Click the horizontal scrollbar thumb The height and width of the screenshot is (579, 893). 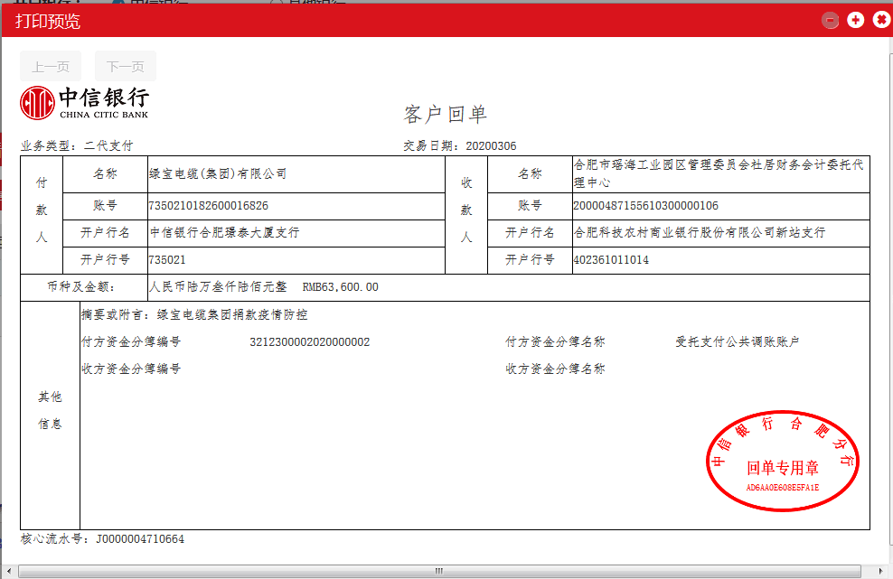(x=439, y=571)
